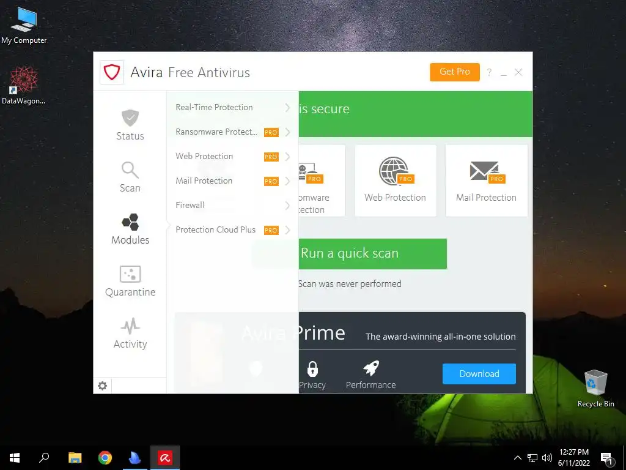Click 'Scan was never performed' text
Screen dimensions: 626x470
[x=350, y=284]
